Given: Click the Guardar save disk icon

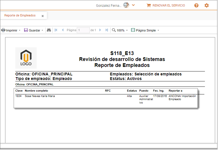Looking at the screenshot, I should pos(26,30).
